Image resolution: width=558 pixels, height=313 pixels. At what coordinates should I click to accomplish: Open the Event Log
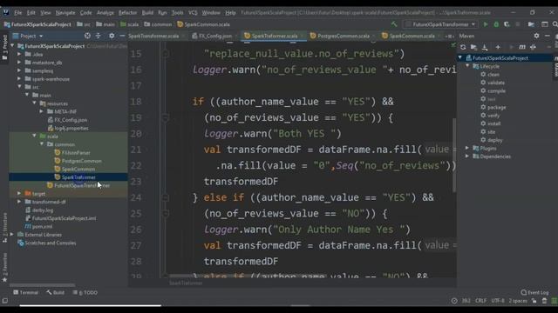(x=534, y=293)
